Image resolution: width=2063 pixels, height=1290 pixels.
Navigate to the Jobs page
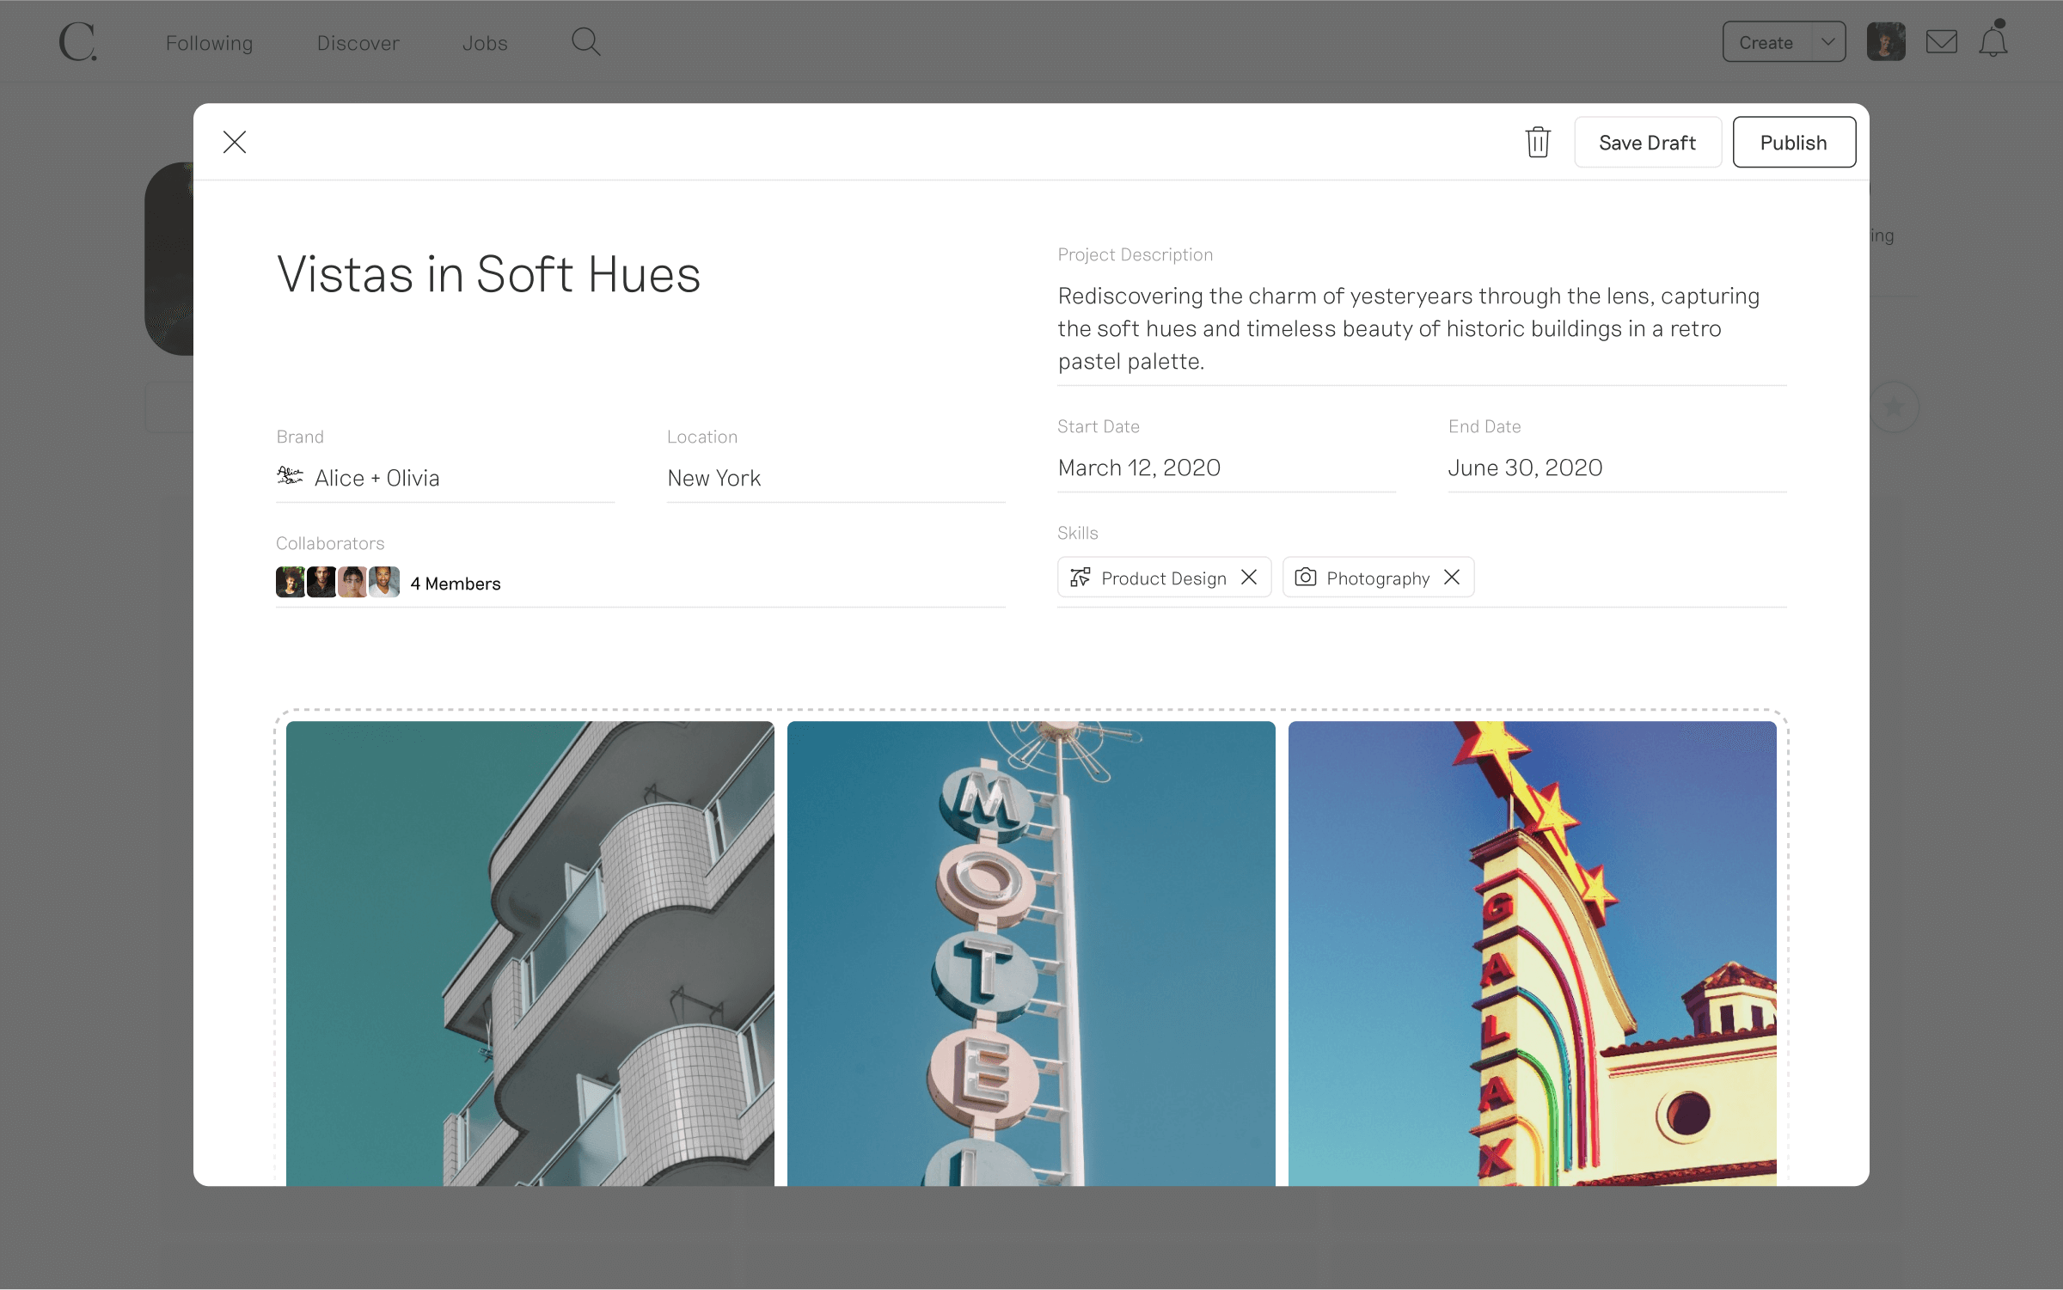tap(485, 43)
